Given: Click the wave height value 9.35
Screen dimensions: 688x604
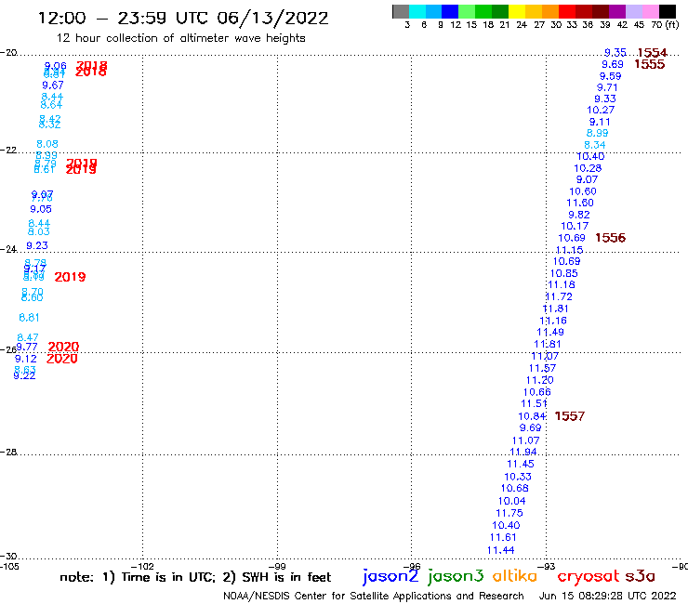Looking at the screenshot, I should pyautogui.click(x=615, y=53).
